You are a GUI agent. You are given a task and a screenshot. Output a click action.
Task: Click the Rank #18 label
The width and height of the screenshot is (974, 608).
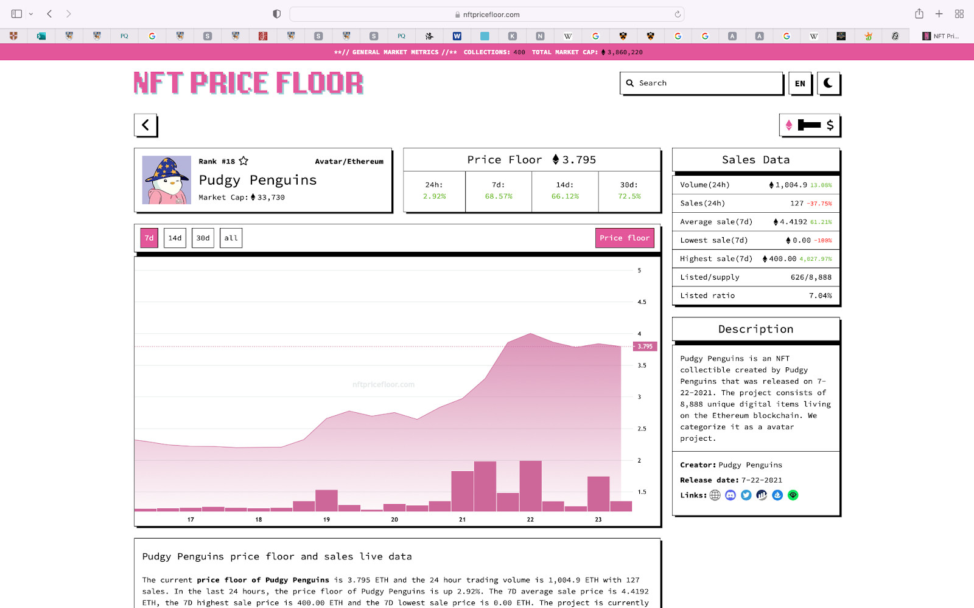[217, 162]
